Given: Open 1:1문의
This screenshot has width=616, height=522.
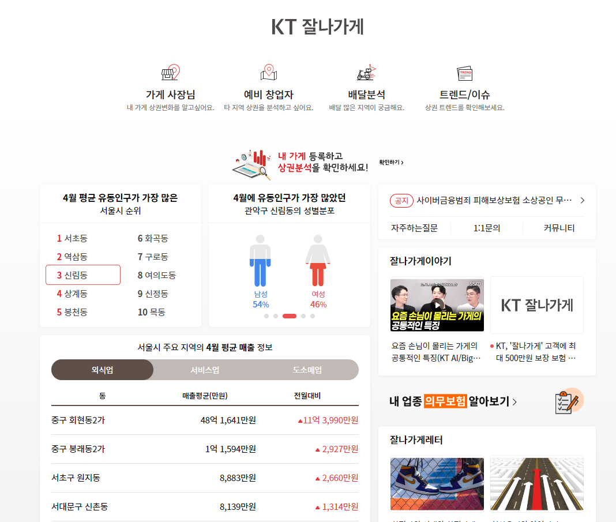Looking at the screenshot, I should tap(486, 228).
